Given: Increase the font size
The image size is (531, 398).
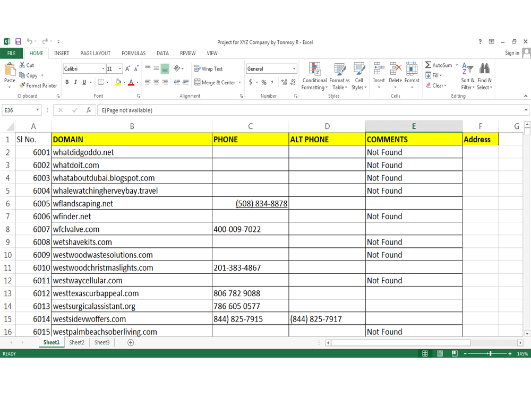Looking at the screenshot, I should 127,68.
